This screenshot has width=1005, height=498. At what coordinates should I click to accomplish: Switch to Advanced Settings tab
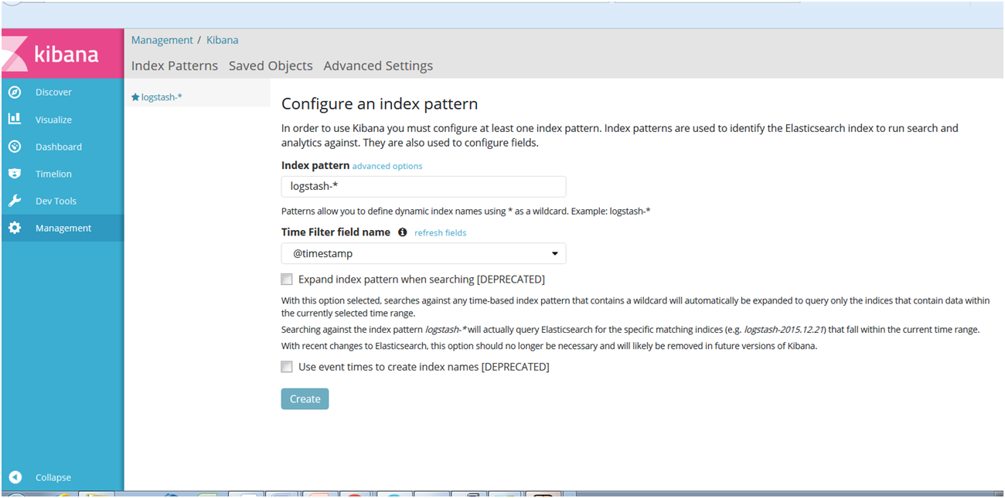[378, 66]
